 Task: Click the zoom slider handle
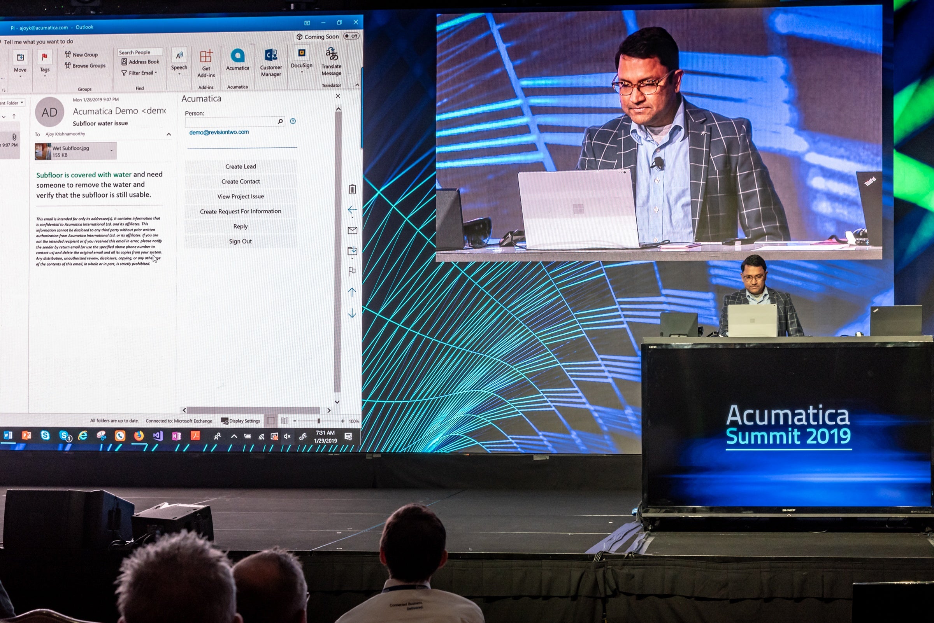pos(318,421)
